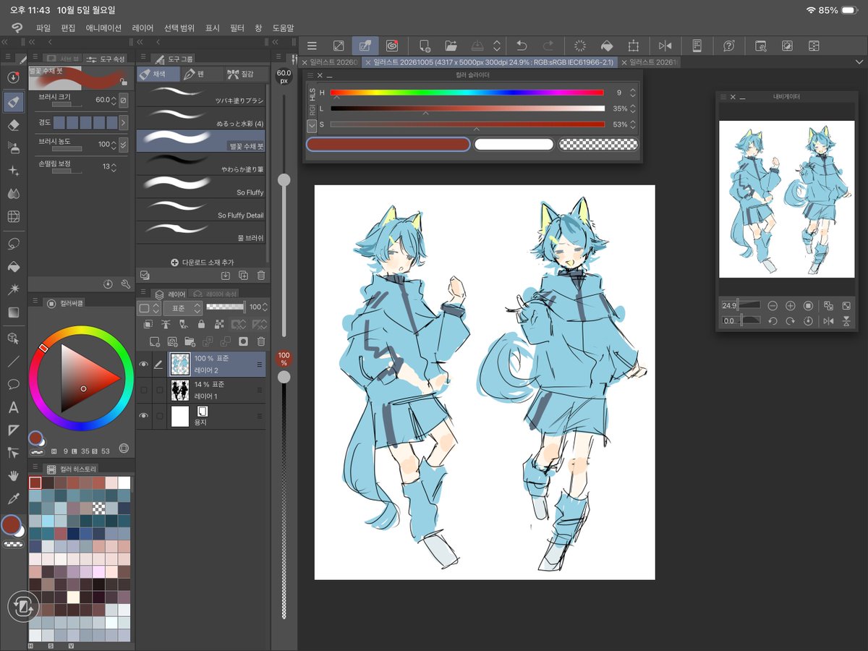The height and width of the screenshot is (651, 868).
Task: Hide layer 레이어 2 with its eye icon
Action: (143, 365)
